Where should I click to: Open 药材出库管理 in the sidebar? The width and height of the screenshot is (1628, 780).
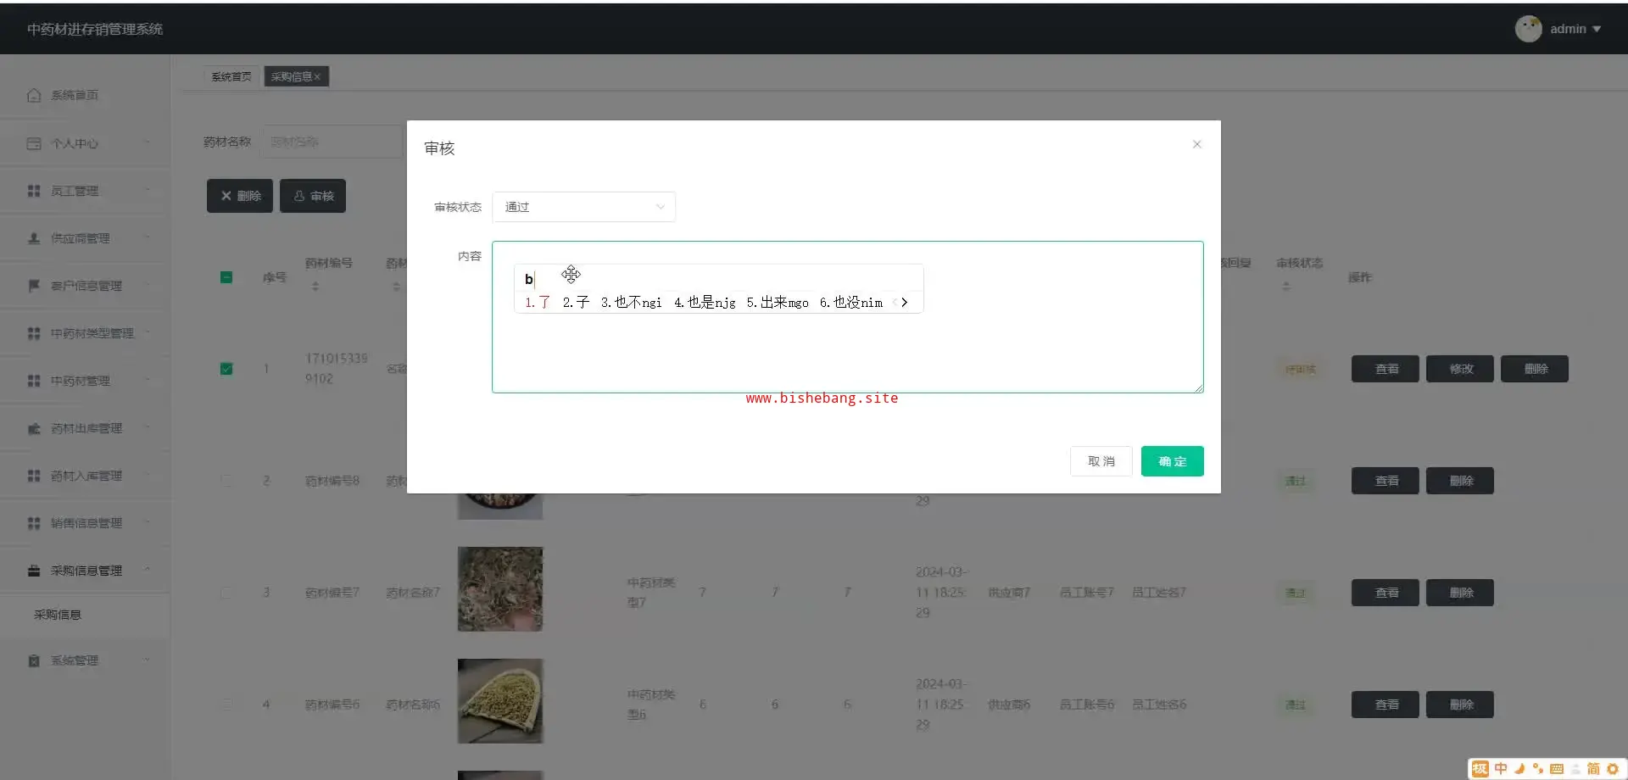pos(85,428)
